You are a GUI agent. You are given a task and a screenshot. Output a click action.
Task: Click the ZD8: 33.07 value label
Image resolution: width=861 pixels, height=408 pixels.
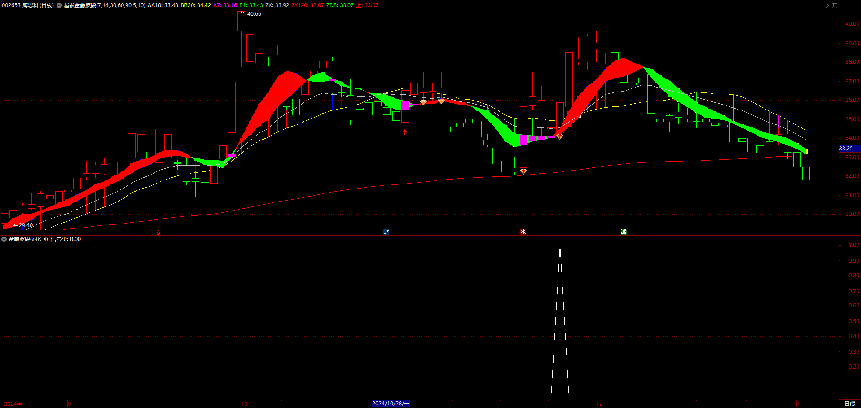click(340, 5)
